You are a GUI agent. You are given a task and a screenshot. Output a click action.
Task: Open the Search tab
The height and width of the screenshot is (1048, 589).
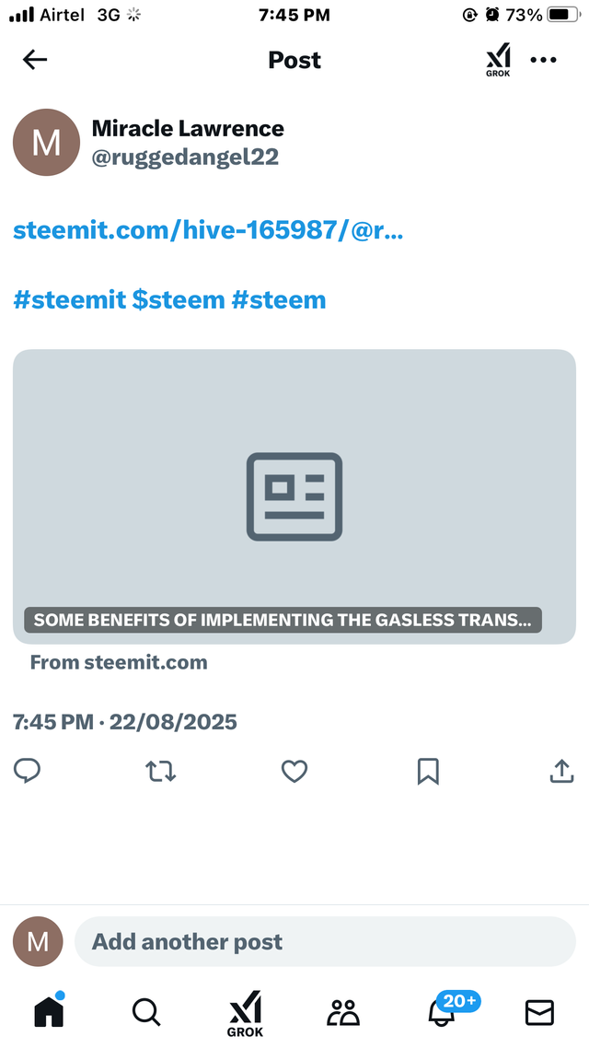coord(146,1012)
